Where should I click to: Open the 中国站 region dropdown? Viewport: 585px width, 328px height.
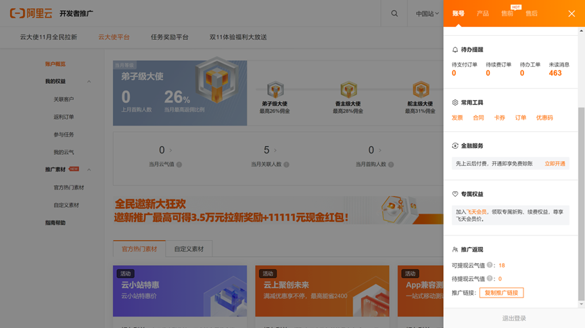(427, 14)
